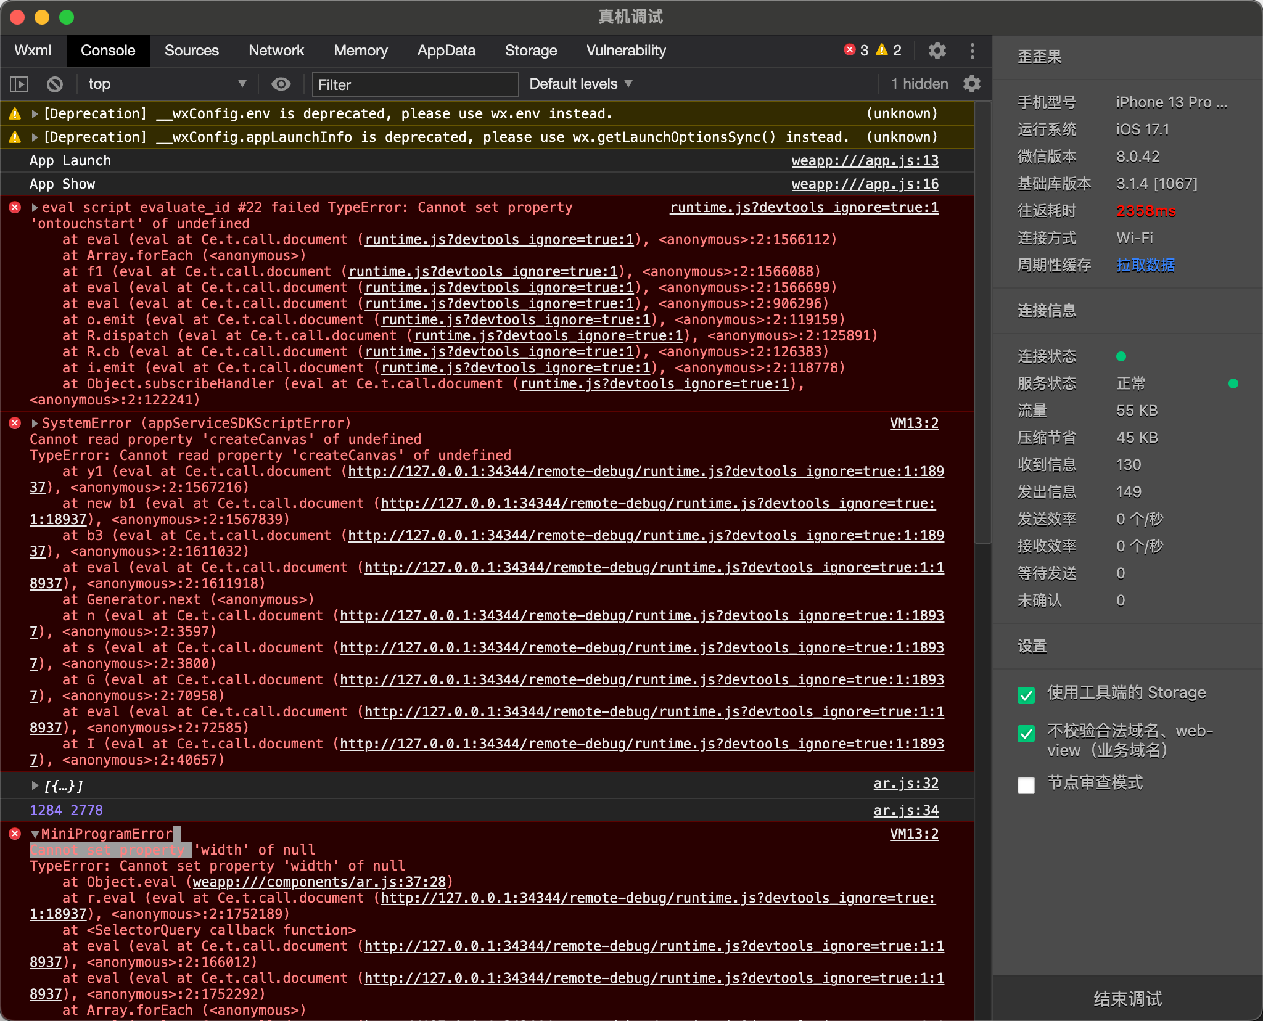Collapse the MiniProgramError entry

tap(35, 834)
